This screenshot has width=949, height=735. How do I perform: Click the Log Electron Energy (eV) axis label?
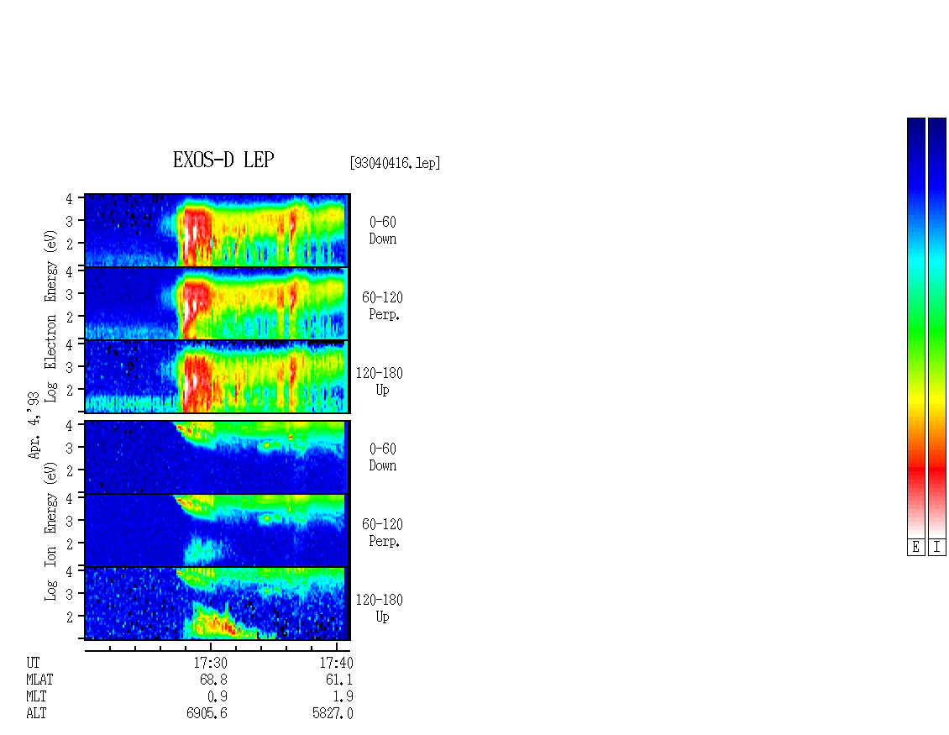(51, 316)
